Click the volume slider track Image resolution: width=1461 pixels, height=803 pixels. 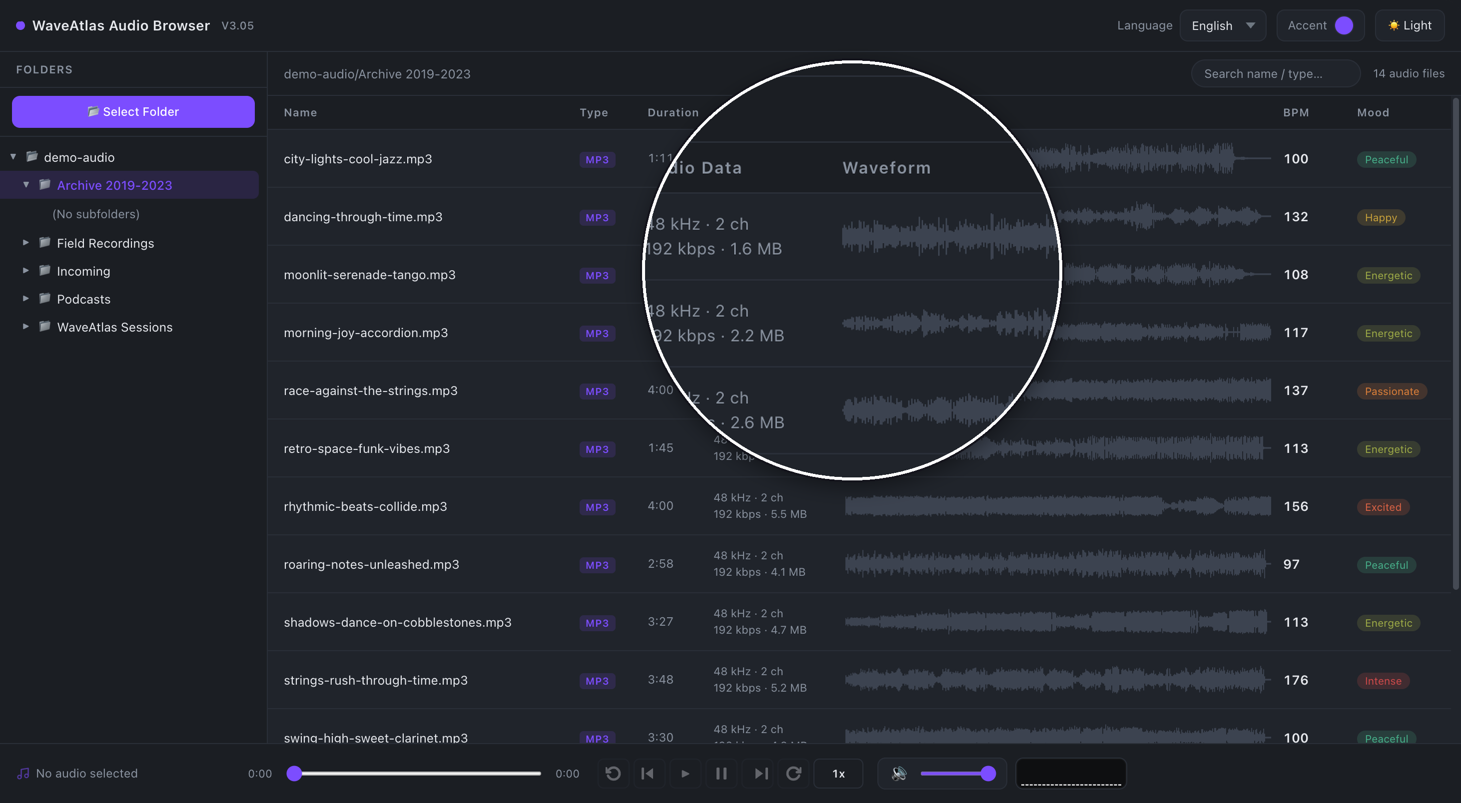957,774
